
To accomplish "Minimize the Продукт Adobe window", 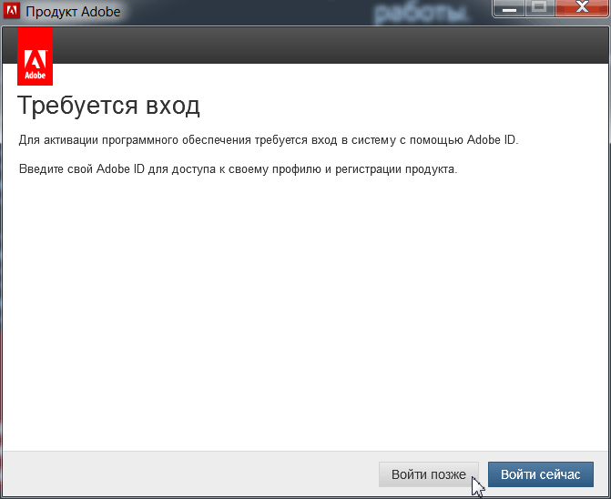I will (509, 8).
